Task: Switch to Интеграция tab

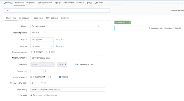Action: 24,18
